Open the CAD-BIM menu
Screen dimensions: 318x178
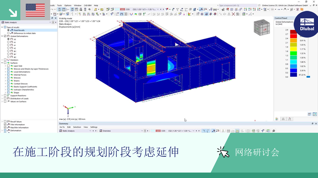point(88,5)
